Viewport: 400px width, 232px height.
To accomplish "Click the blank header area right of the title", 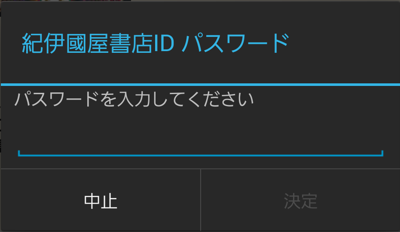I will click(x=345, y=43).
